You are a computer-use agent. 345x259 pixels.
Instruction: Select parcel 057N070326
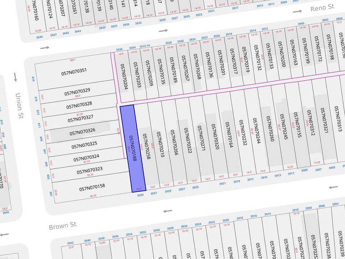click(83, 132)
